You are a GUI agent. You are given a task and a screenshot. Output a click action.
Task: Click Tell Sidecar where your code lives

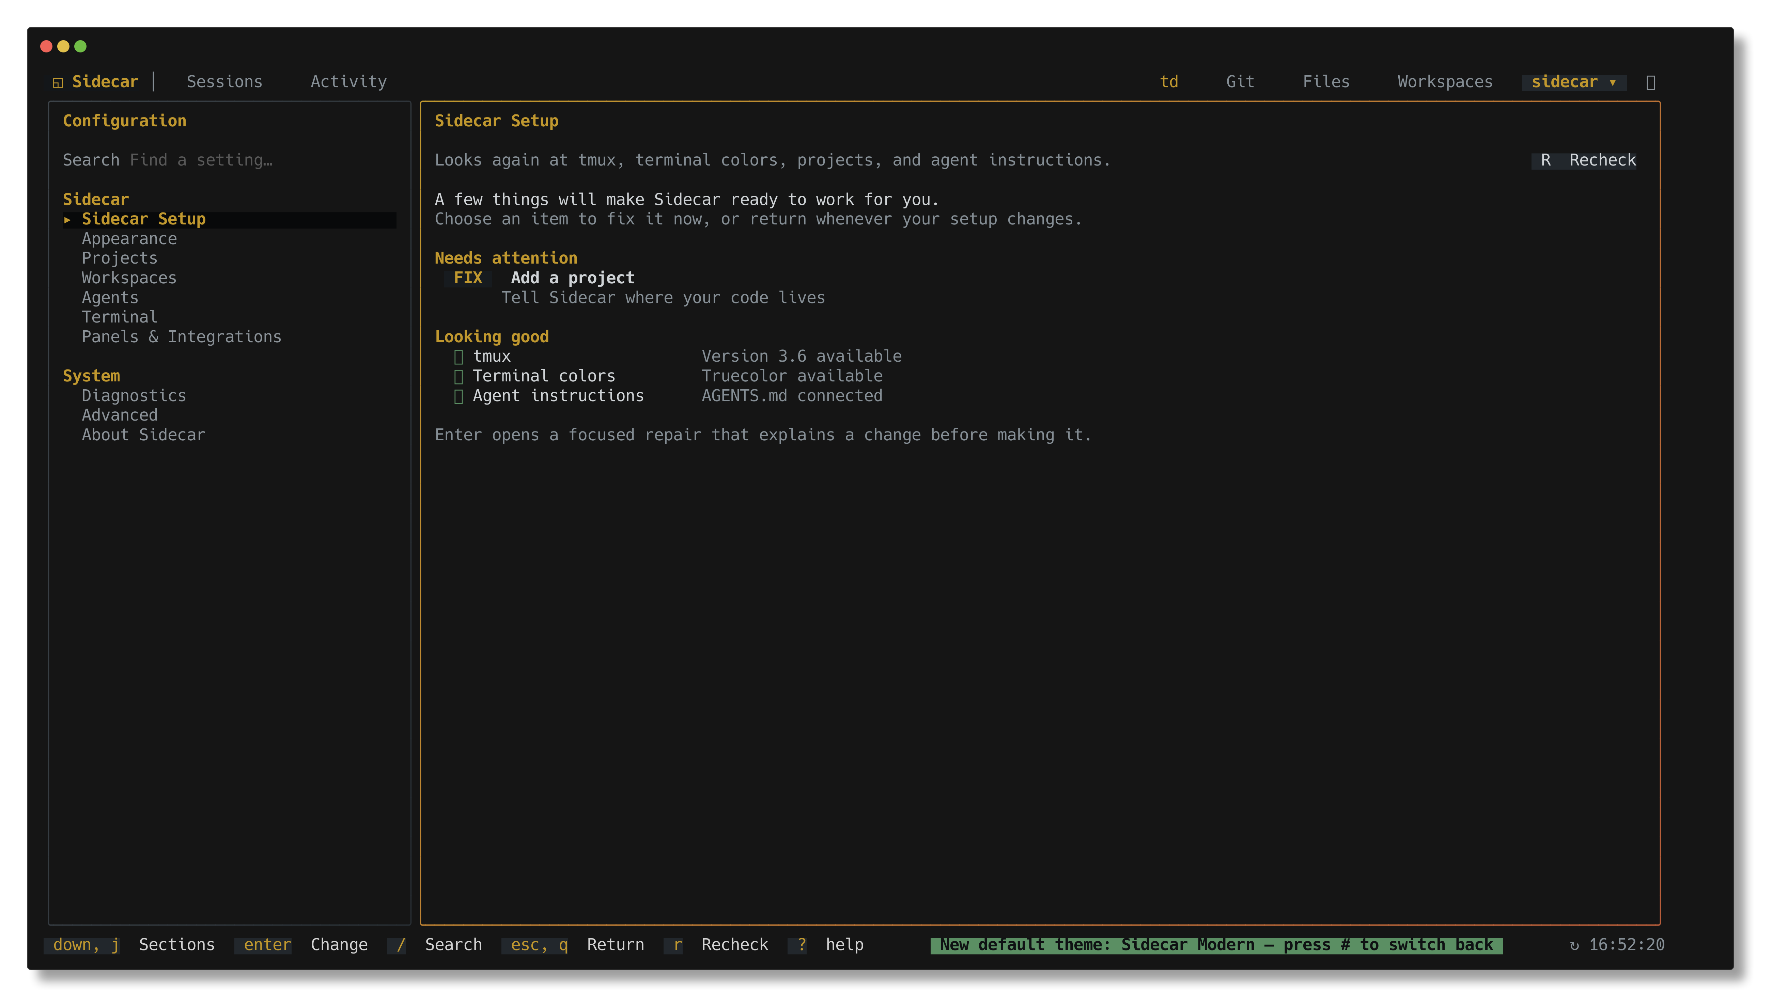click(x=663, y=298)
